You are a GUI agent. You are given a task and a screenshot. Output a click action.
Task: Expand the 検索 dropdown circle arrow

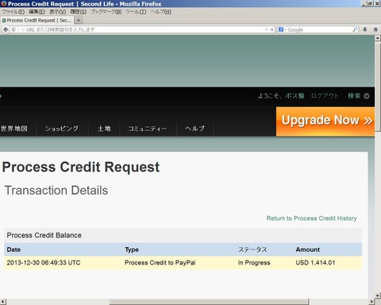point(367,96)
